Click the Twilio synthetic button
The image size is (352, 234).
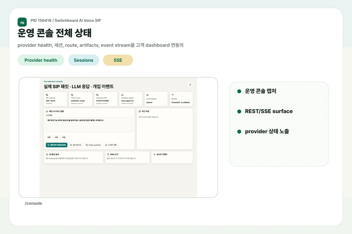tap(94, 145)
